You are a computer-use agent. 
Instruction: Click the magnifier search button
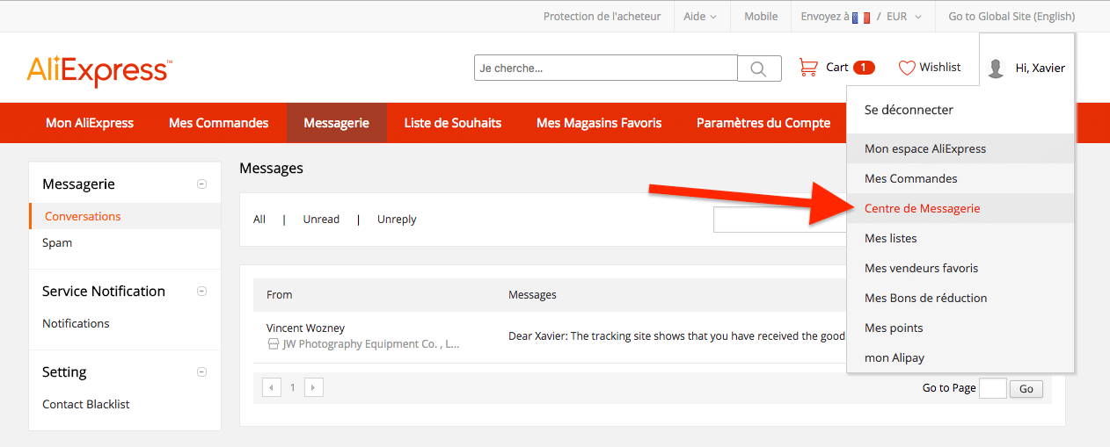pos(759,68)
